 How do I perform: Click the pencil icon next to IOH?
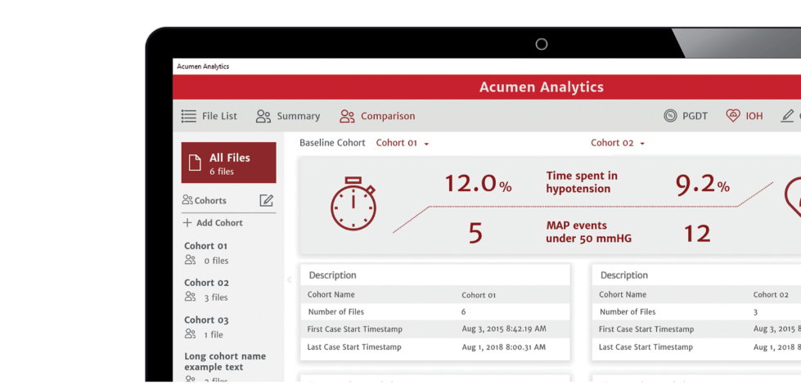click(x=788, y=116)
